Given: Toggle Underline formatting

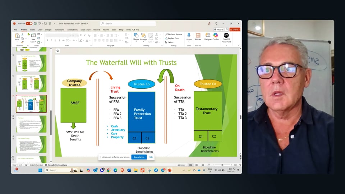Looking at the screenshot, I should click(x=55, y=41).
